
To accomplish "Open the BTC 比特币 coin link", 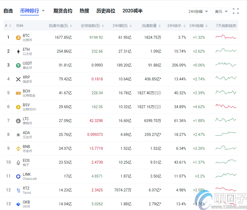I will (x=27, y=38).
